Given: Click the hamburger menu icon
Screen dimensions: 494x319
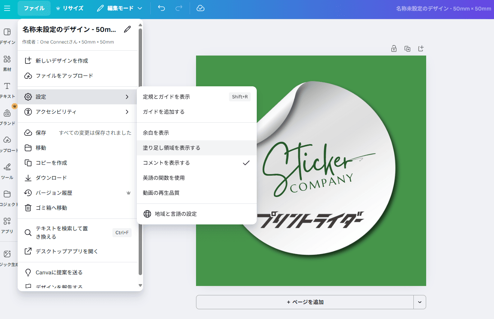Looking at the screenshot, I should tap(7, 8).
